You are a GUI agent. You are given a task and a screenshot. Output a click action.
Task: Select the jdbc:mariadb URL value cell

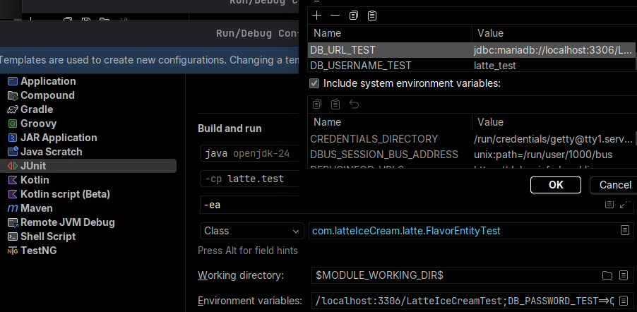click(553, 50)
